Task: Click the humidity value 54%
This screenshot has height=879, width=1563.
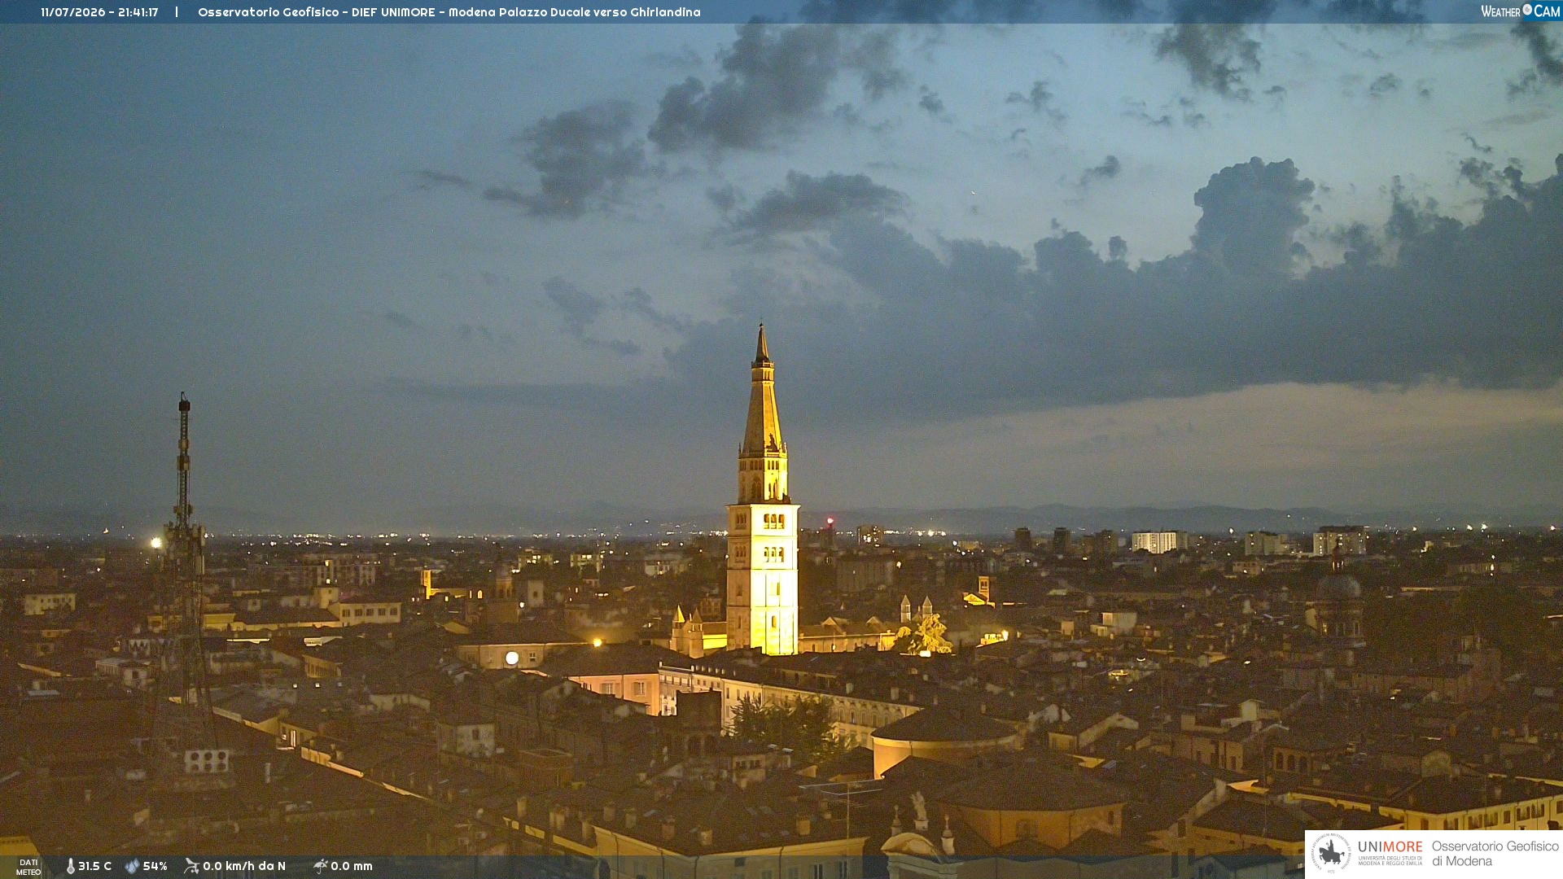Action: click(155, 866)
